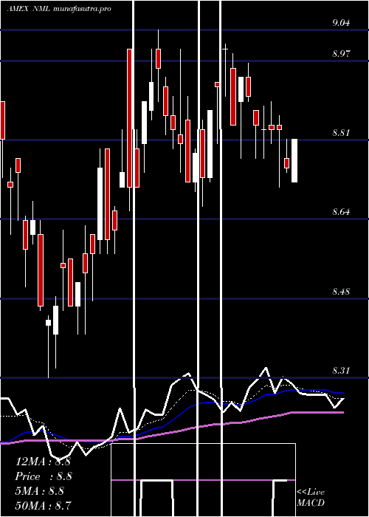Select the 8.81 price level label
Viewport: 369px width, 517px height.
341,133
